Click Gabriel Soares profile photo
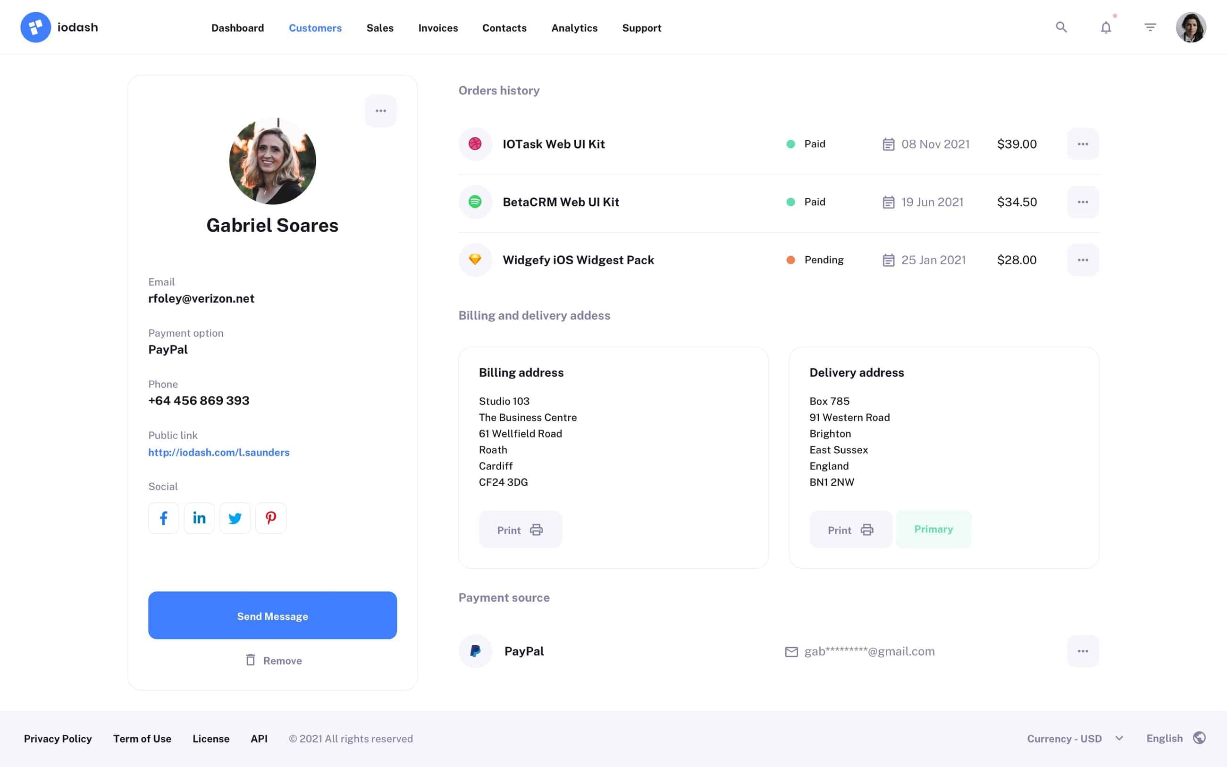 click(x=273, y=161)
